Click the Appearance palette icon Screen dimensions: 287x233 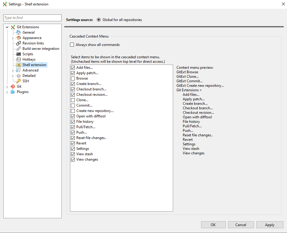pos(19,38)
